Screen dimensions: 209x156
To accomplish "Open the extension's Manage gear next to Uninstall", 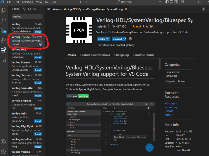I will click(130, 39).
